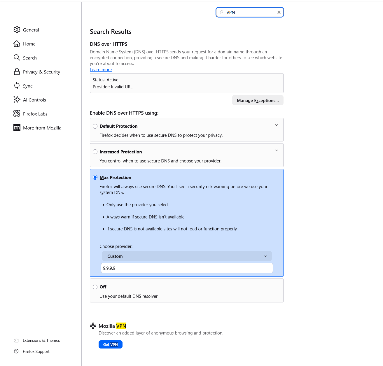Select the Default Protection radio button
This screenshot has width=383, height=366.
tap(95, 126)
